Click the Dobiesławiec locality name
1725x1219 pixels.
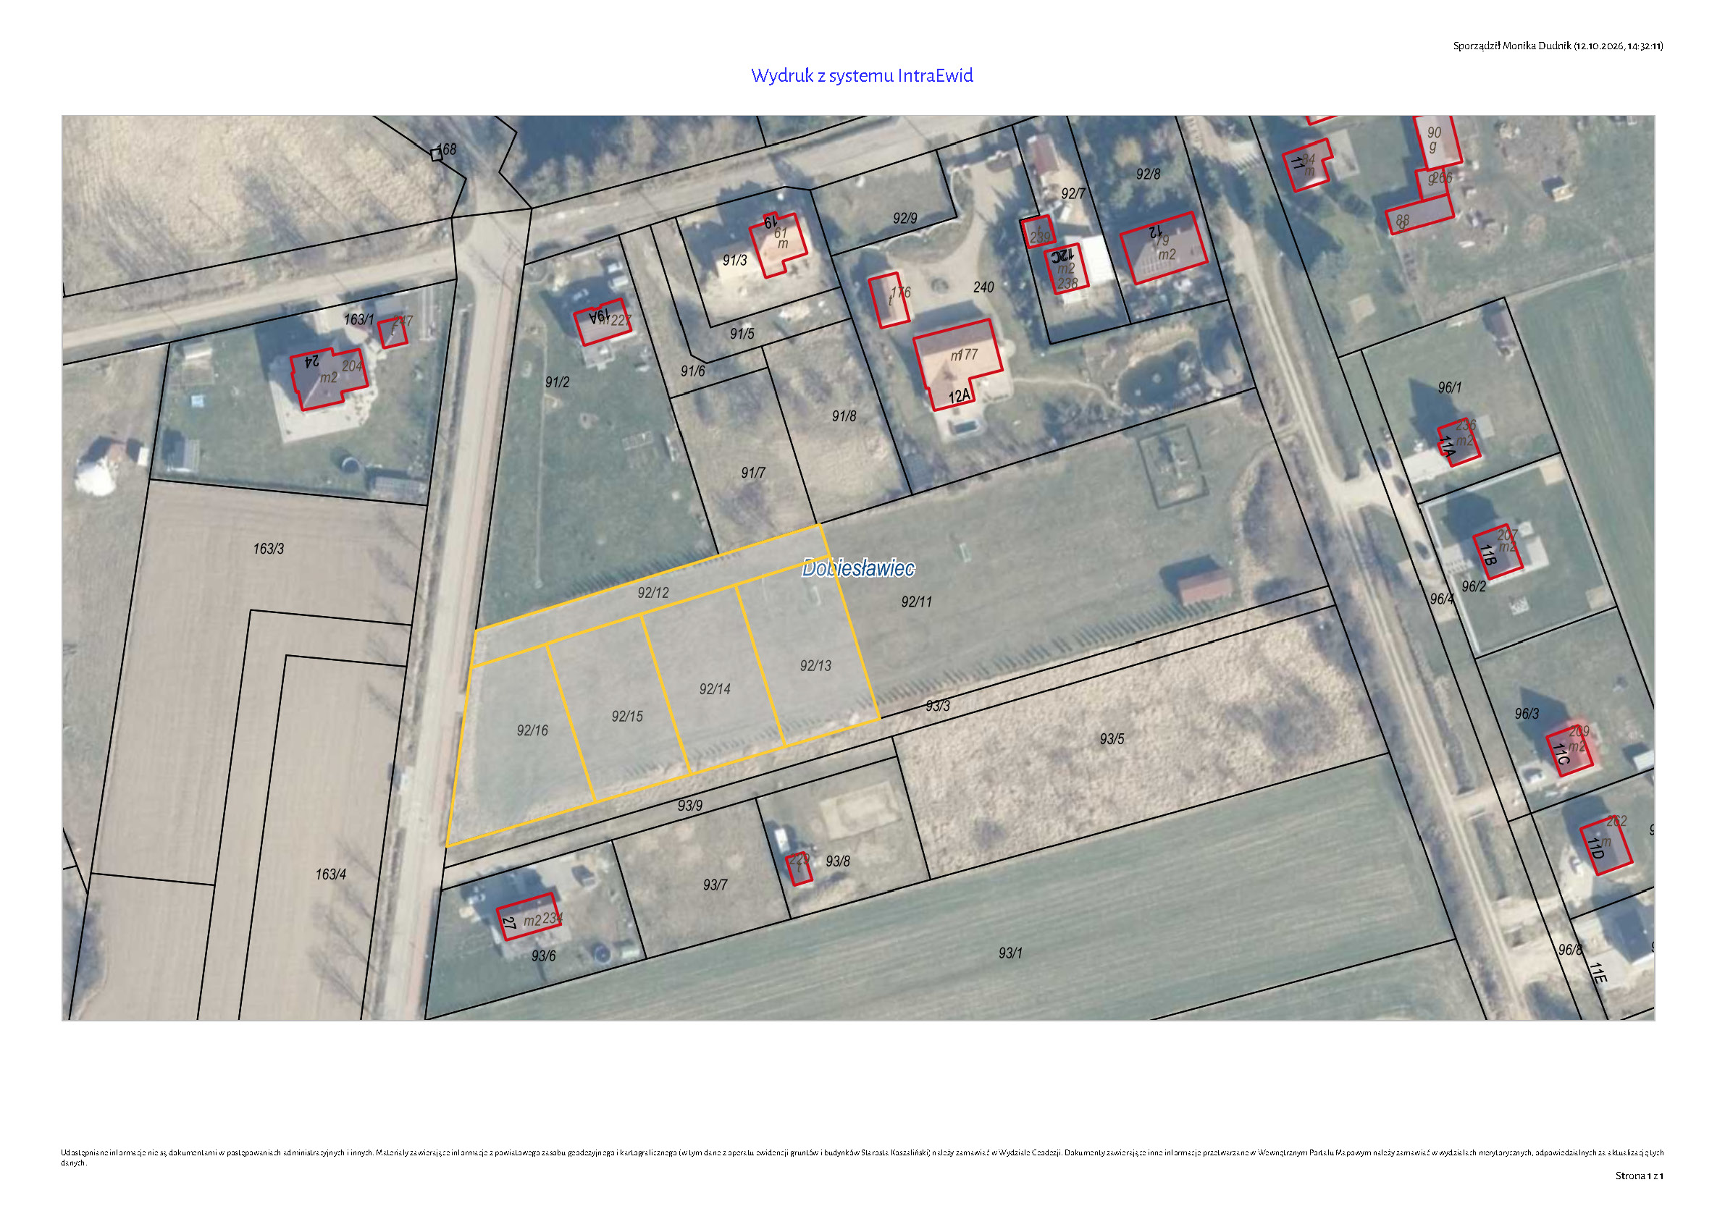858,568
